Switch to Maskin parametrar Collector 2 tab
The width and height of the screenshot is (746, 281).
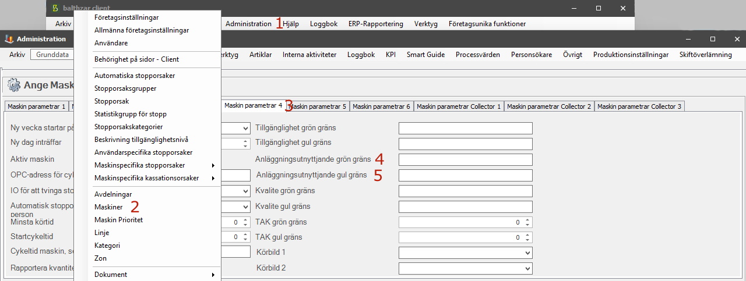click(x=549, y=106)
